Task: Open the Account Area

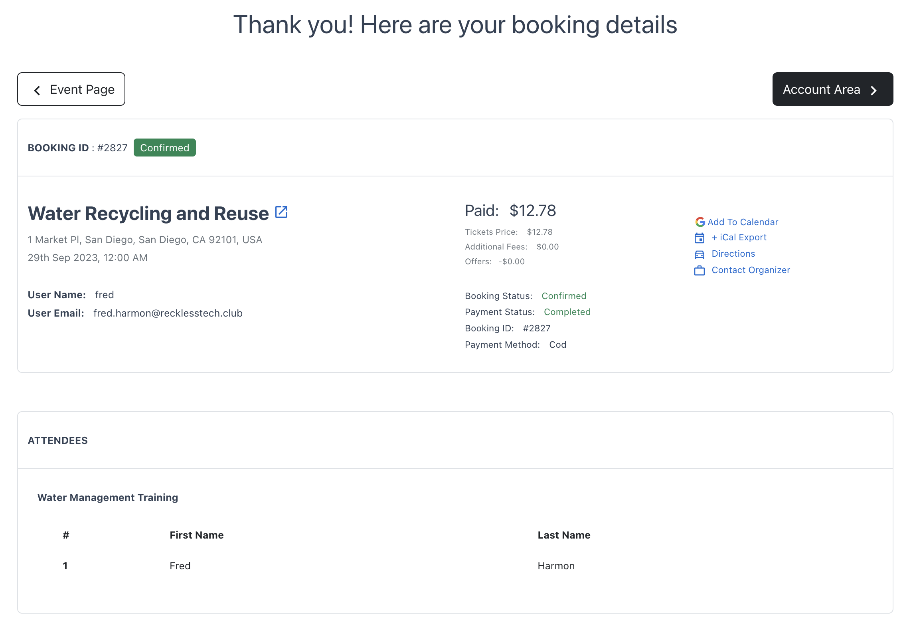Action: pos(832,89)
